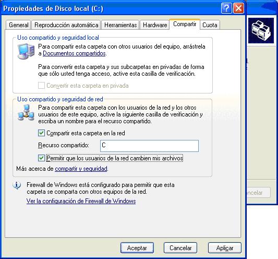Switch to the General tab
This screenshot has width=278, height=259.
(x=18, y=25)
